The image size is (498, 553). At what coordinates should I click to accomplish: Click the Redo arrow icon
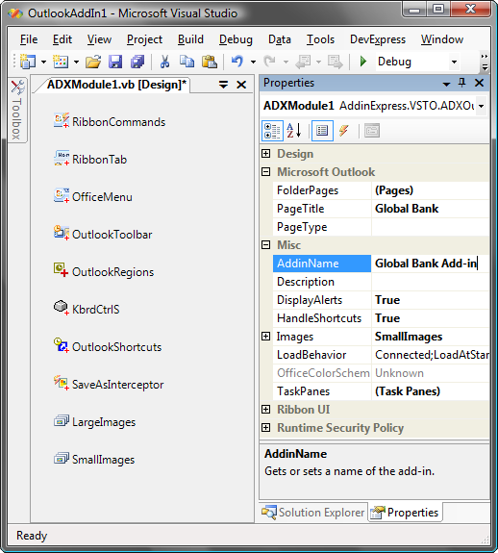pyautogui.click(x=269, y=62)
